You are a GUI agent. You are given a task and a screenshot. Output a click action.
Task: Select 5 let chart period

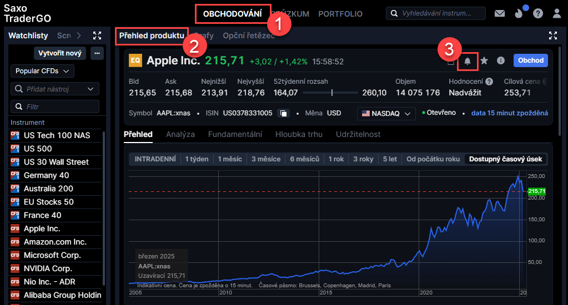pos(390,159)
